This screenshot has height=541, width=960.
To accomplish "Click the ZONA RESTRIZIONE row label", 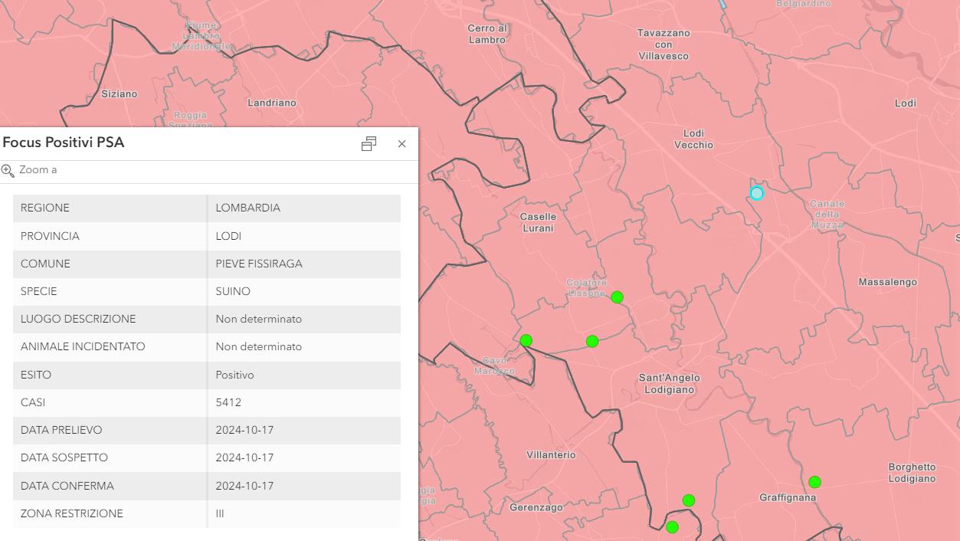I will point(72,513).
